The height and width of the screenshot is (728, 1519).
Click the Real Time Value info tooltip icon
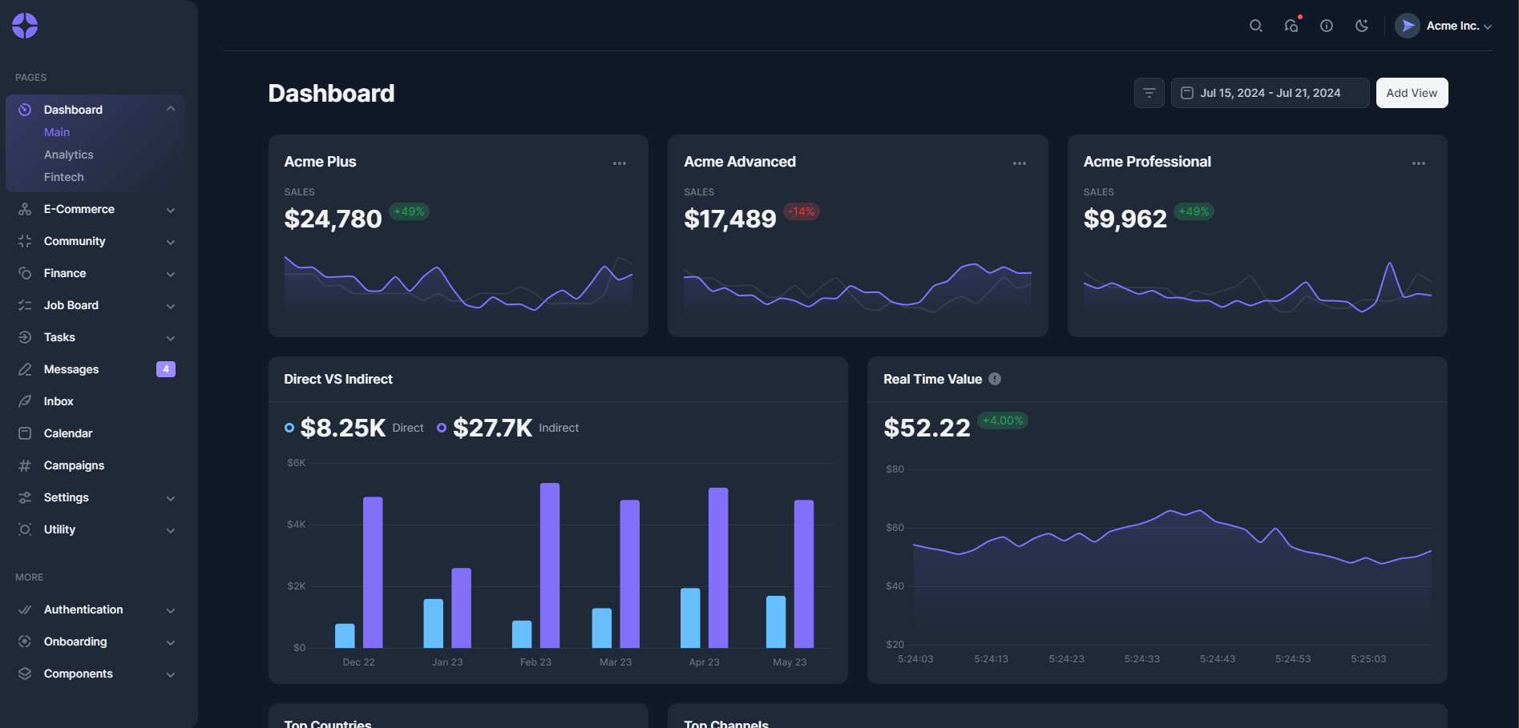[x=995, y=378]
